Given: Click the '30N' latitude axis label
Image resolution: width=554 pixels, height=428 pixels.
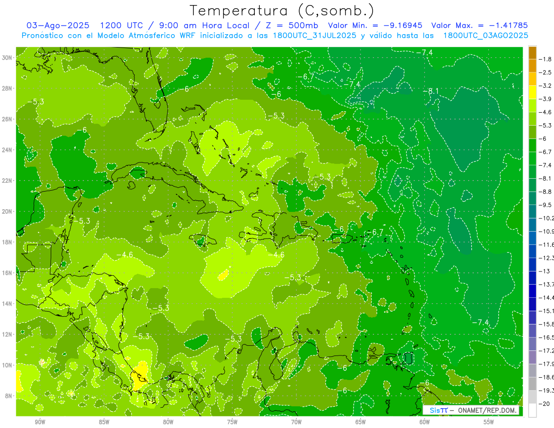Looking at the screenshot, I should pyautogui.click(x=7, y=57).
